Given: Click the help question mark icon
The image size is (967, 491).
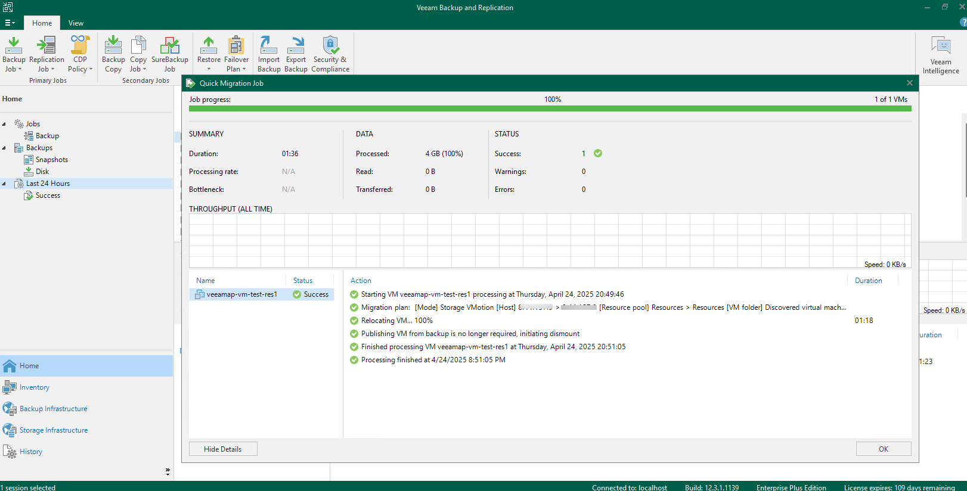Looking at the screenshot, I should point(963,23).
